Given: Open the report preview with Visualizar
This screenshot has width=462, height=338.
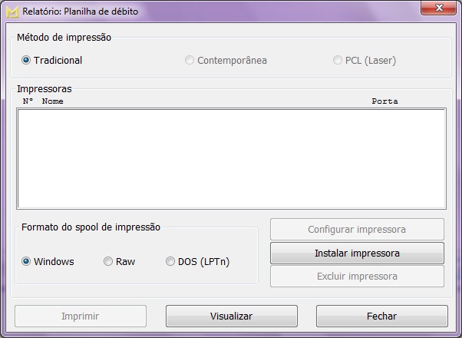Looking at the screenshot, I should 231,316.
